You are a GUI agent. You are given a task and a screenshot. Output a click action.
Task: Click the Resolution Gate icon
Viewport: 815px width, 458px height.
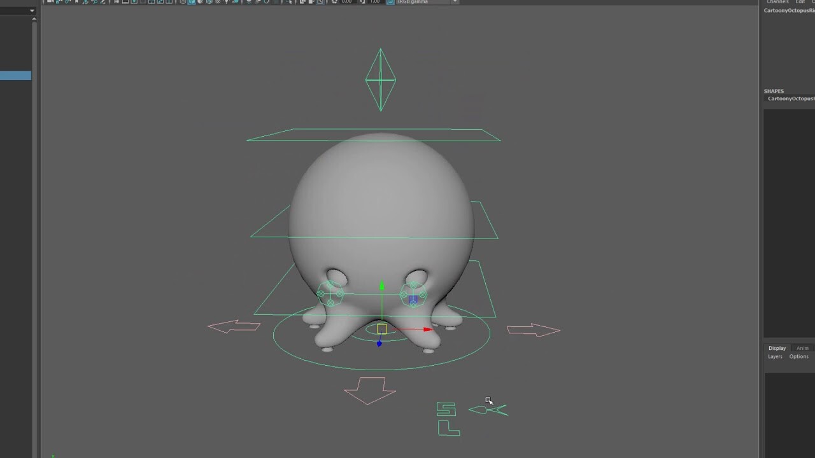point(136,3)
